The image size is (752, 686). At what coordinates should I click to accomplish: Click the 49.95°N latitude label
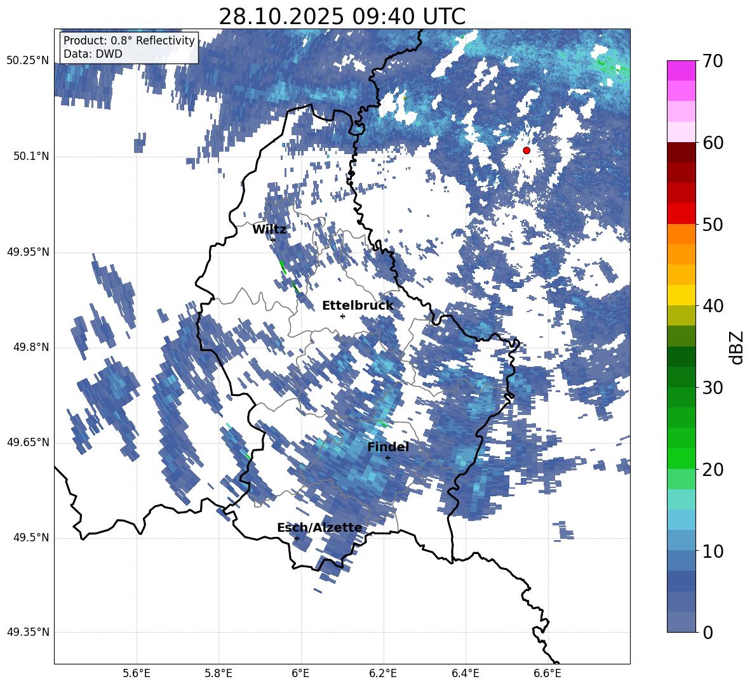tap(28, 252)
